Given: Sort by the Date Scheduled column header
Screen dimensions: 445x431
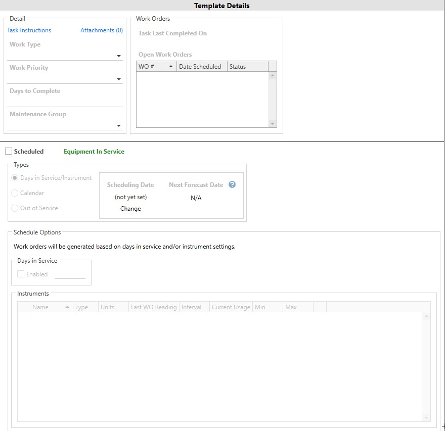Looking at the screenshot, I should point(202,66).
